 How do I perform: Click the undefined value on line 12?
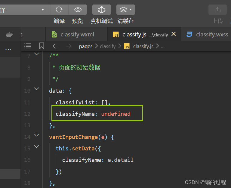[116, 114]
